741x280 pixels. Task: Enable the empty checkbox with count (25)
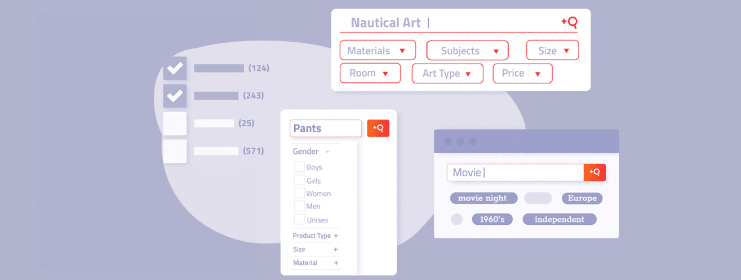click(x=175, y=123)
